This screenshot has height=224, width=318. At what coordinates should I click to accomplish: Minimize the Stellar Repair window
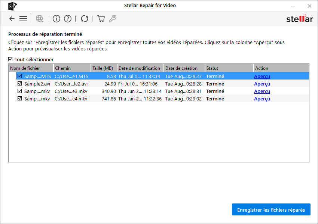293,6
